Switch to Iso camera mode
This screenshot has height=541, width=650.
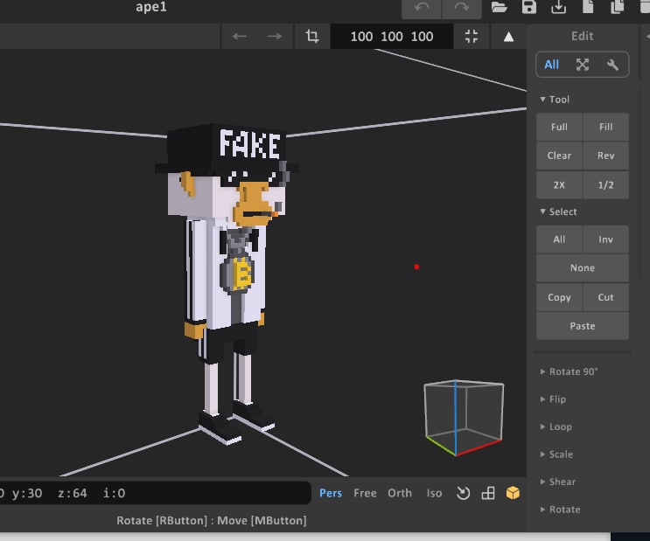click(434, 493)
